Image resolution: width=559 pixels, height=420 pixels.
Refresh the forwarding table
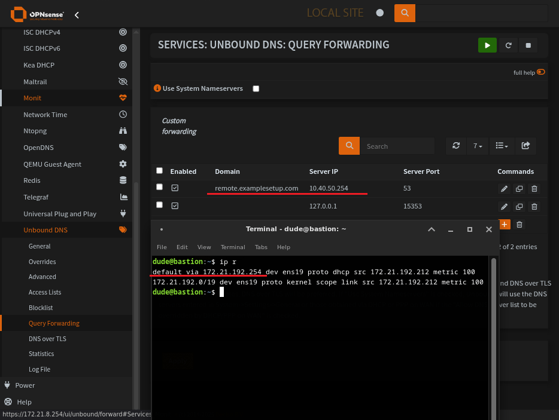(456, 146)
